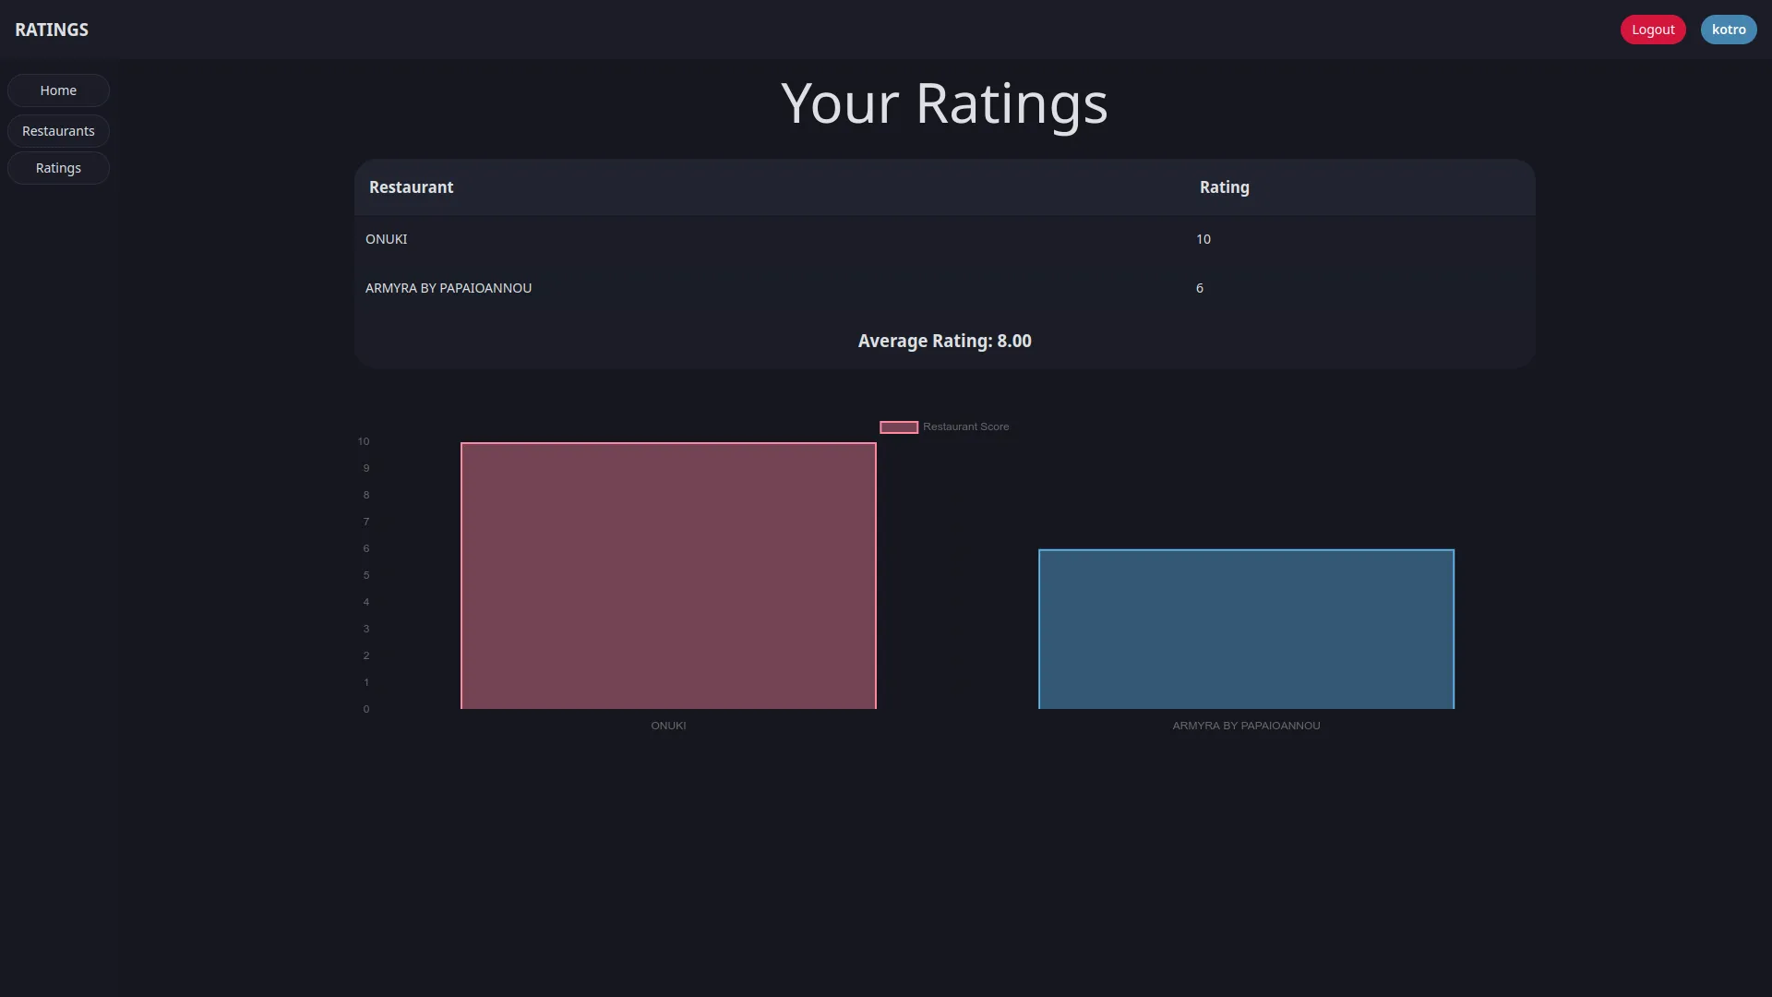1772x997 pixels.
Task: Click the ARMYRA BY PAPAIOANNOU chart axis label
Action: pos(1246,726)
